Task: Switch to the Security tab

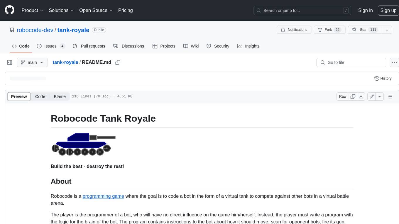Action: pyautogui.click(x=218, y=46)
